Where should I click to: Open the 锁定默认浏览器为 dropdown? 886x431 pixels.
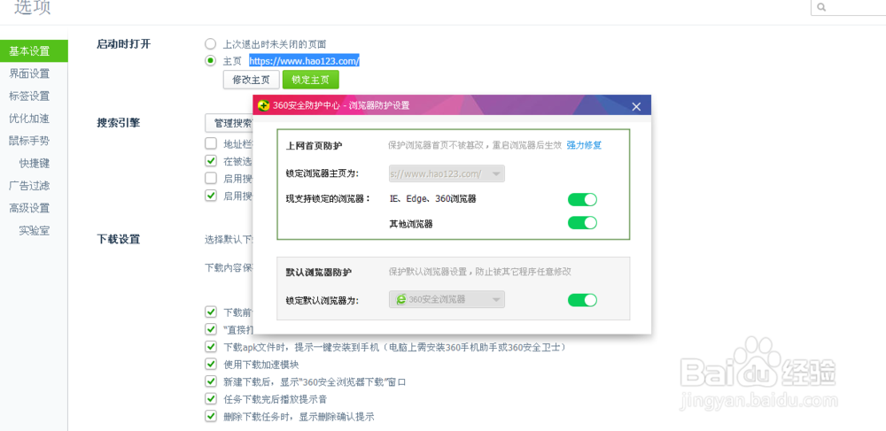(x=447, y=299)
